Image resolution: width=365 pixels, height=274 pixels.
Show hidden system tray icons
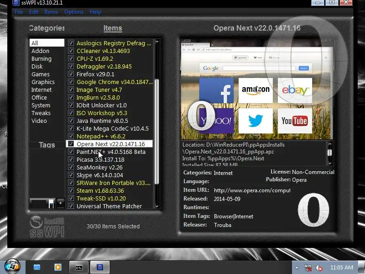[x=297, y=268]
